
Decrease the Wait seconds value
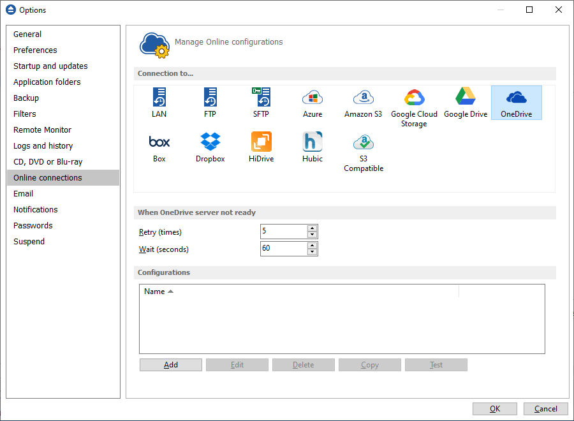312,252
